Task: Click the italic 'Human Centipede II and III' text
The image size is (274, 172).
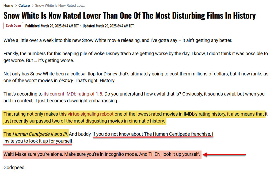Action: [x=40, y=134]
